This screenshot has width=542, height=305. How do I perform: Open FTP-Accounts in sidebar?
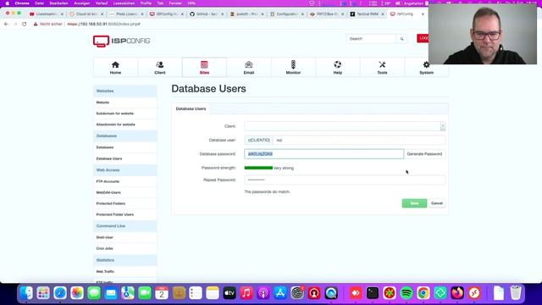108,181
